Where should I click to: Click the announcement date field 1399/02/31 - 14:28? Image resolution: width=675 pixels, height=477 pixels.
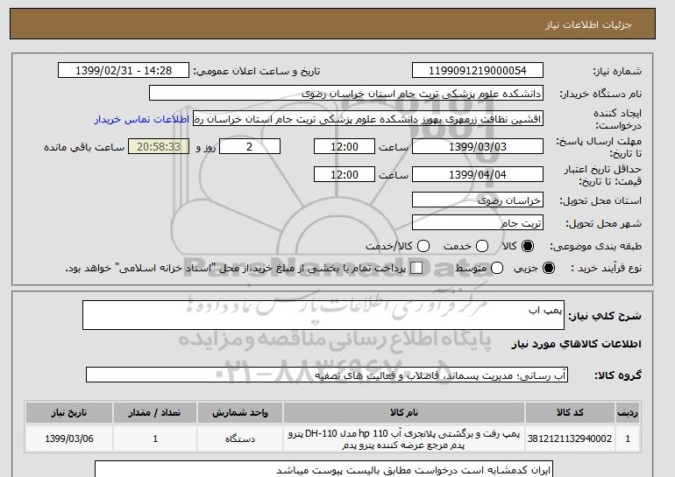click(x=124, y=71)
